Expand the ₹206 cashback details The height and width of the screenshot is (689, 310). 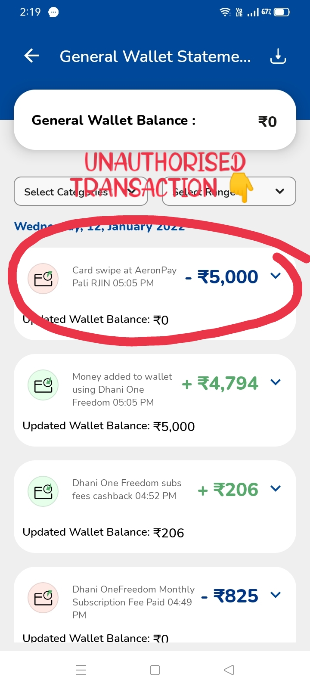tap(276, 488)
